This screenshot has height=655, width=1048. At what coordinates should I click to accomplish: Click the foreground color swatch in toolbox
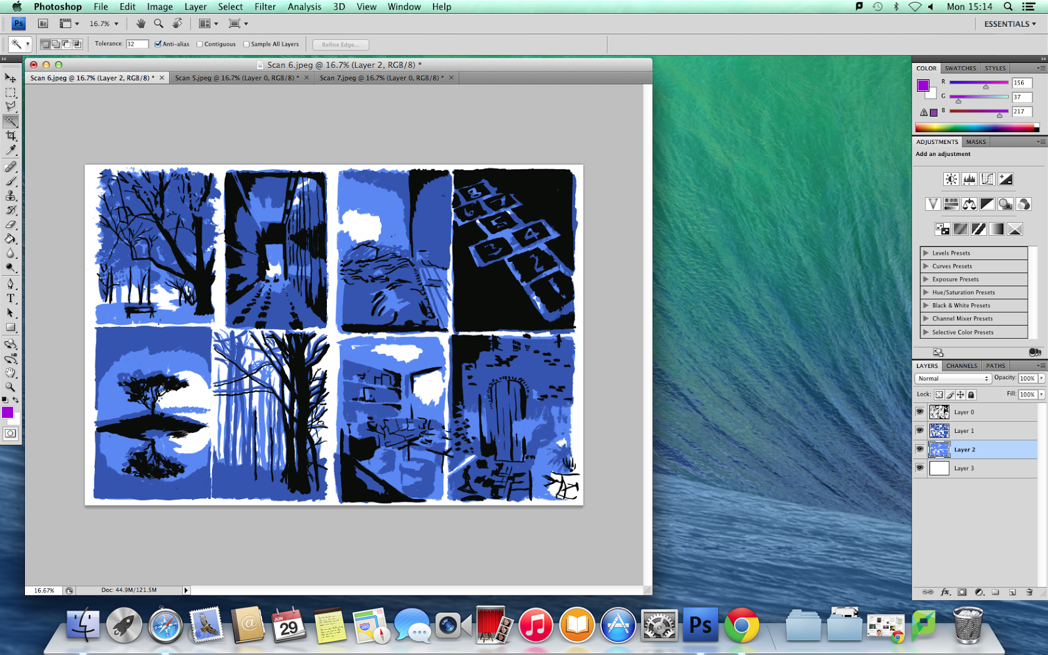pos(7,412)
